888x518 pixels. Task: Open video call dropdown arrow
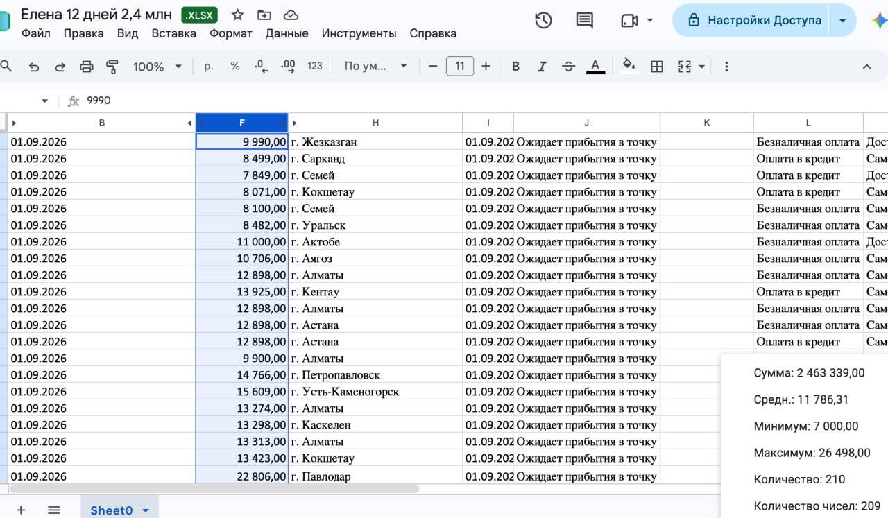click(x=650, y=21)
